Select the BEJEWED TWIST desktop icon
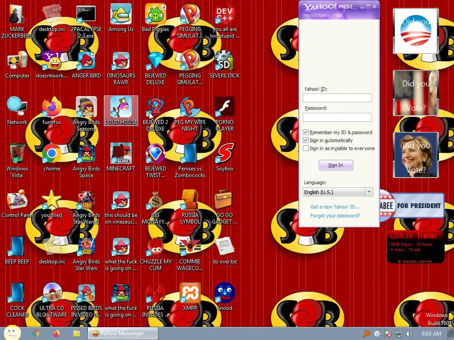The image size is (454, 340). click(x=156, y=161)
